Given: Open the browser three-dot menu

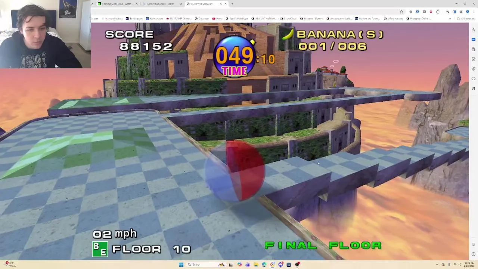Looking at the screenshot, I should [474, 12].
